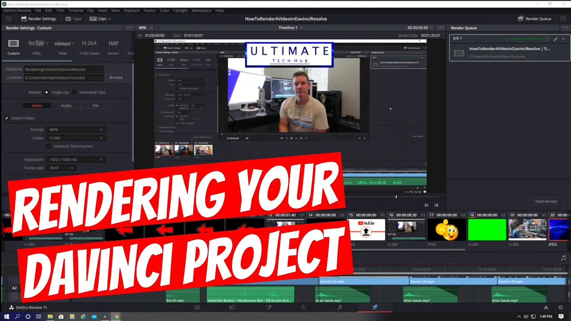Open the Timeline 1 selector dropdown

(x=291, y=28)
